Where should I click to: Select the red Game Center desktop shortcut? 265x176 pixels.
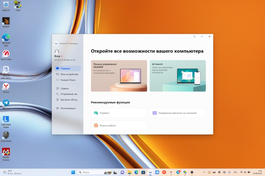6,55
